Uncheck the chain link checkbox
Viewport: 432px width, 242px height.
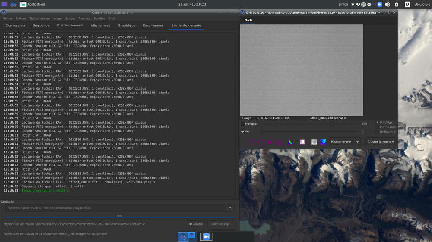coord(243,131)
